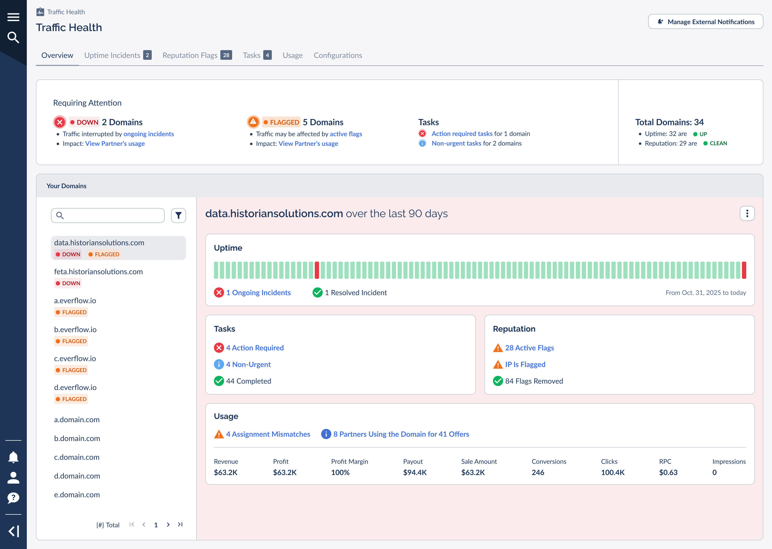772x549 pixels.
Task: Click the first red bar in uptime timeline
Action: coord(317,270)
